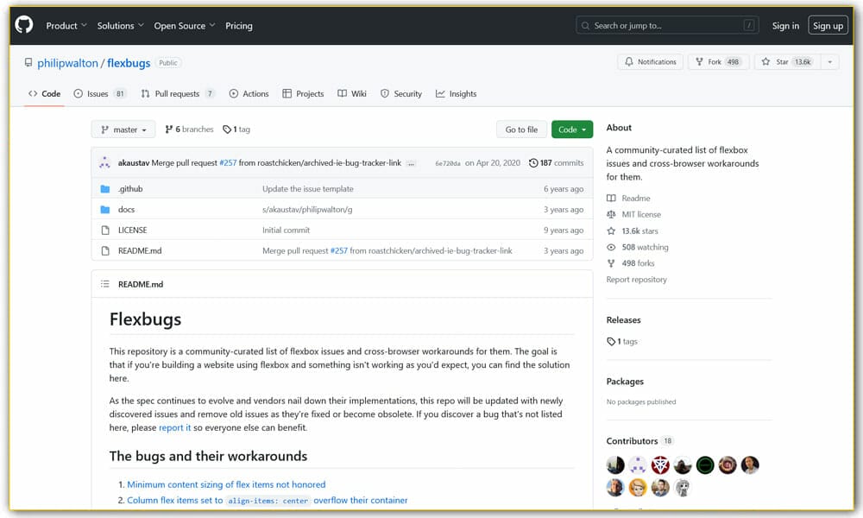Screen dimensions: 863x518
Task: Open the star list dropdown arrow
Action: click(x=829, y=62)
